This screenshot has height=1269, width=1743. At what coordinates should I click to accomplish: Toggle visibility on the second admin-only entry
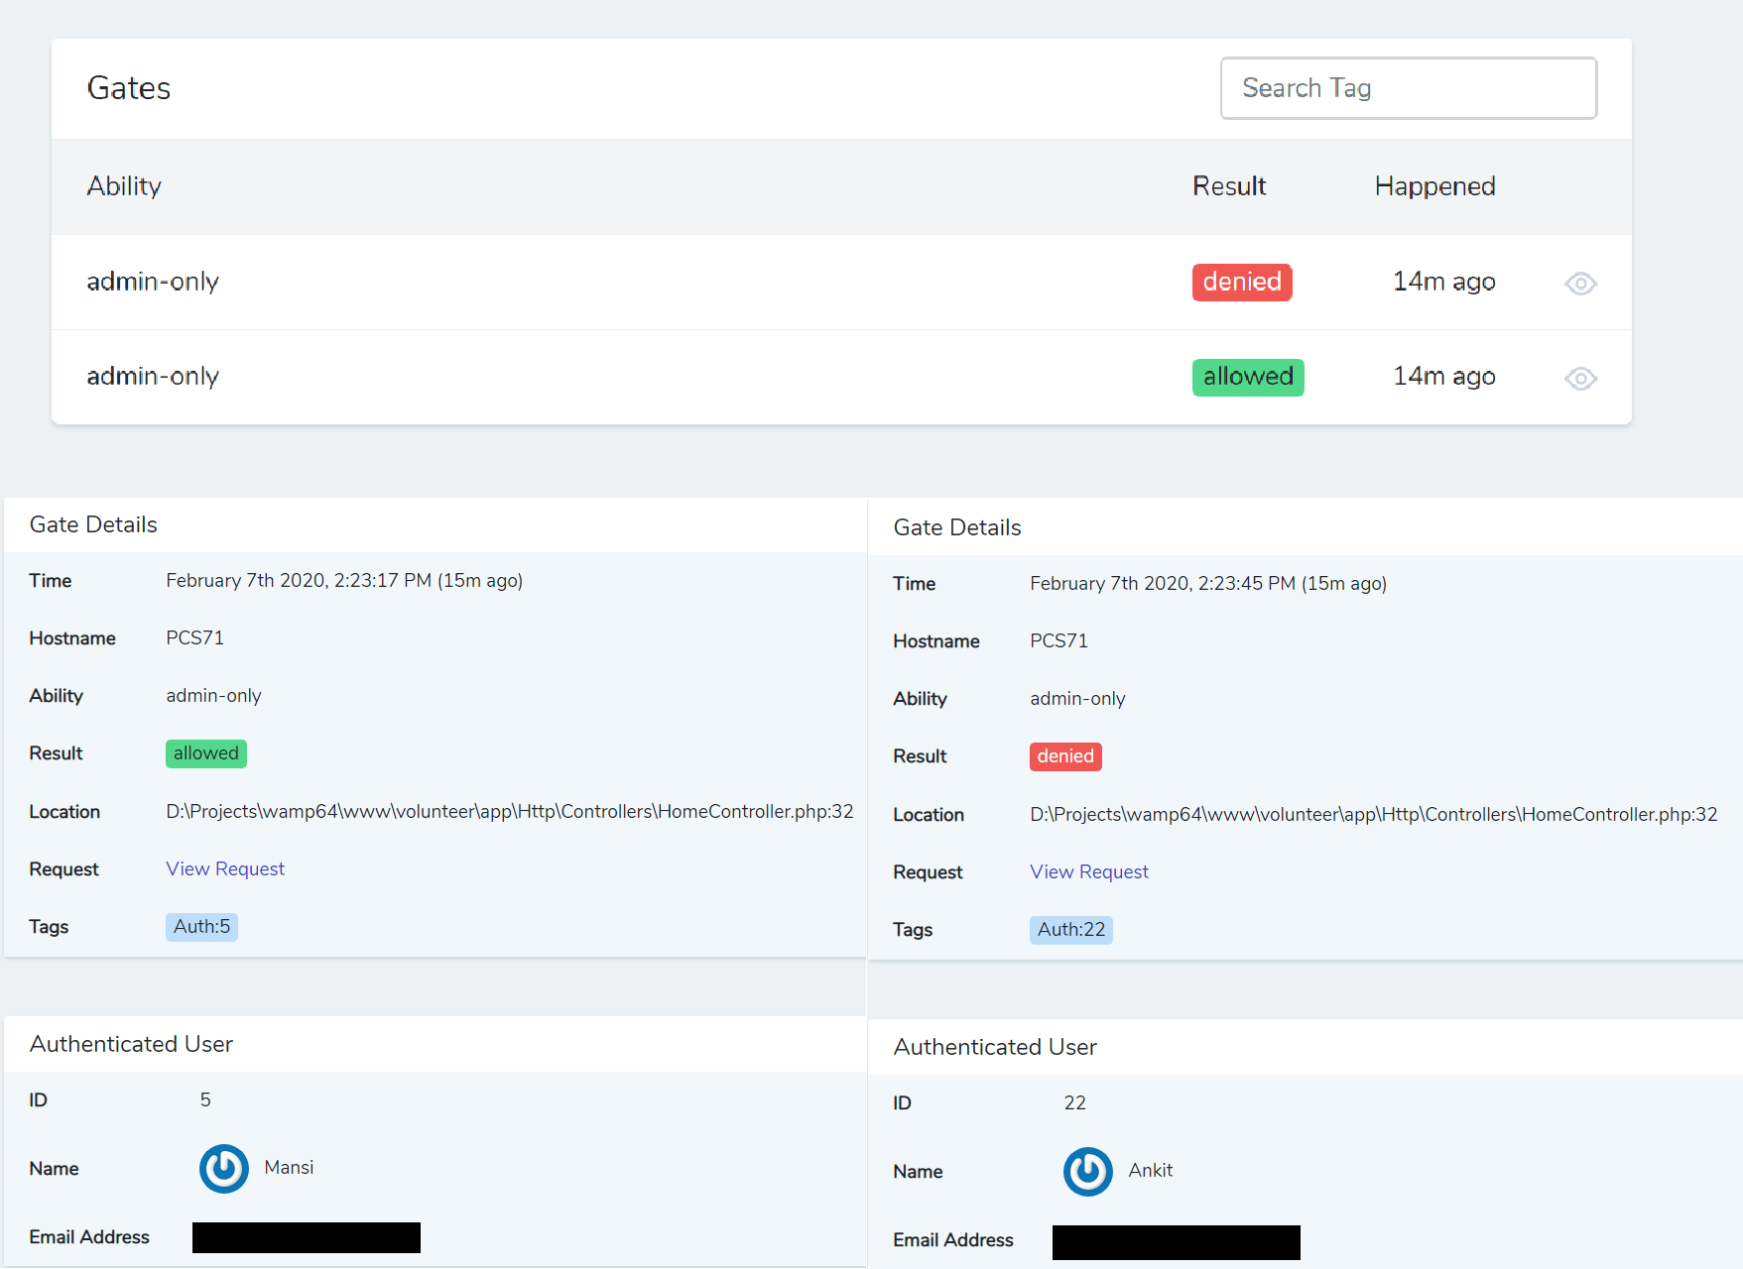1580,378
